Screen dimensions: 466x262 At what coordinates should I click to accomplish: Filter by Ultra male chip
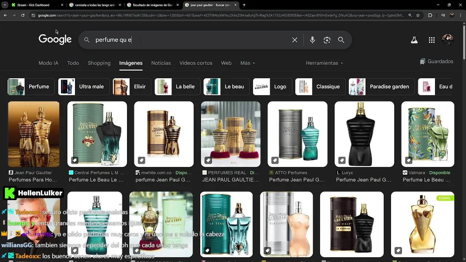tap(84, 87)
